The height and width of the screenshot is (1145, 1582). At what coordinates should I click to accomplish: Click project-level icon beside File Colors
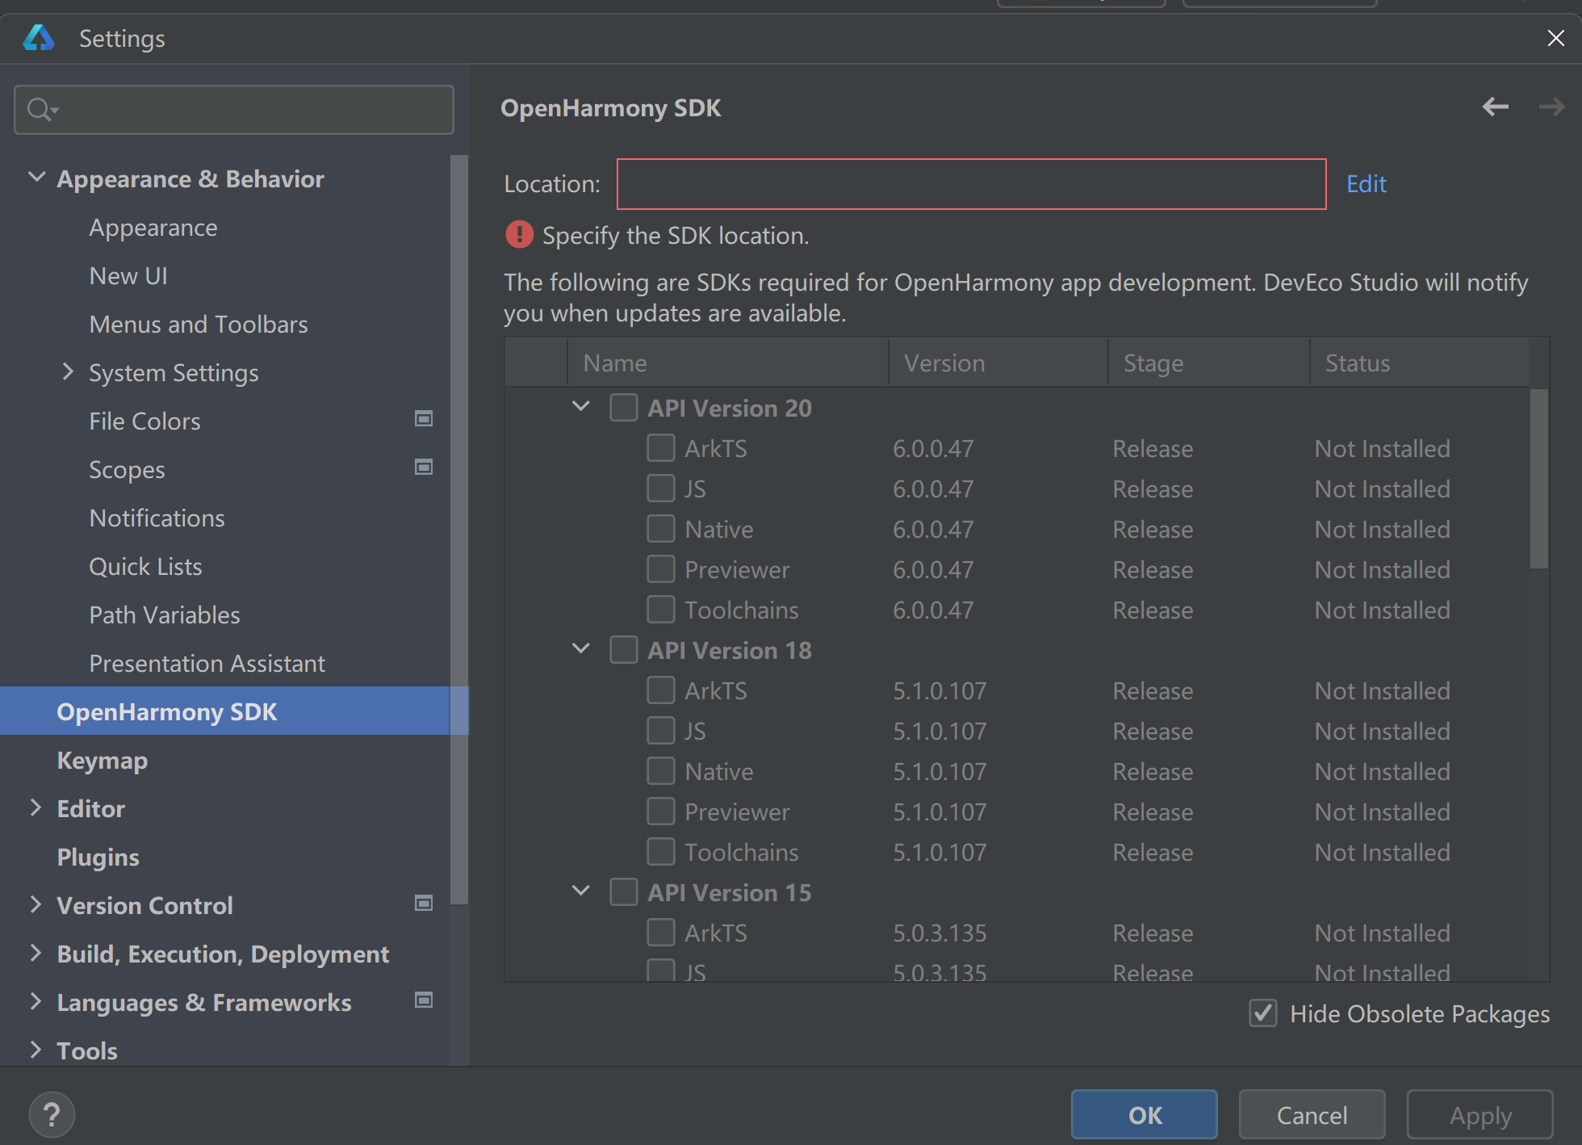coord(423,418)
